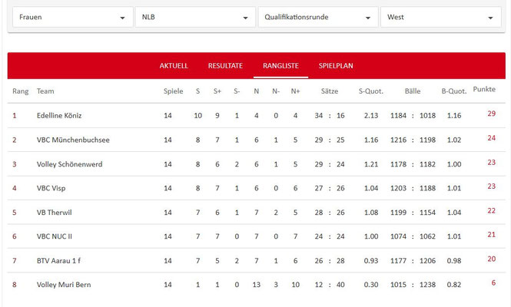Open the Resultate tab
This screenshot has width=511, height=307.
click(x=225, y=66)
